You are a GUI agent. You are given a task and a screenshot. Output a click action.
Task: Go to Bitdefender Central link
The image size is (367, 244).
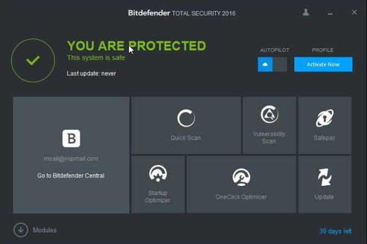click(71, 176)
